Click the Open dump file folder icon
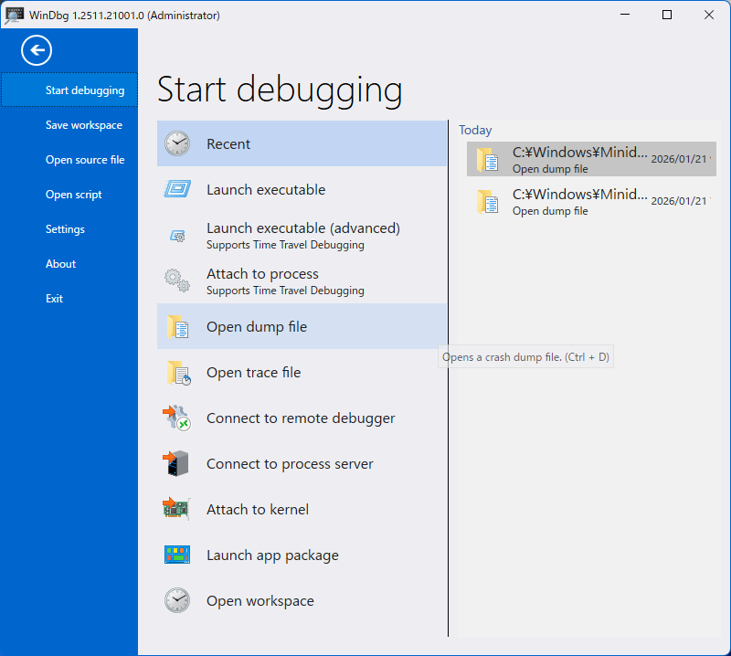The image size is (731, 656). pos(177,327)
